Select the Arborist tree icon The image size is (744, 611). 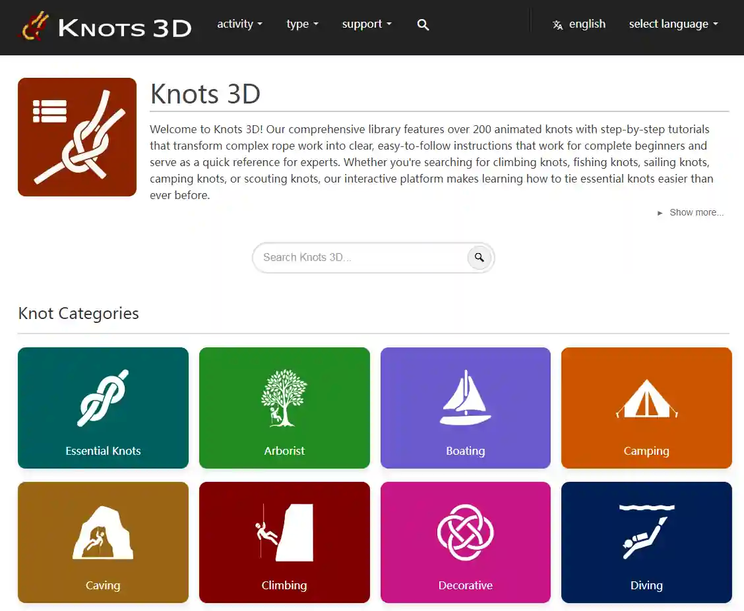point(284,397)
